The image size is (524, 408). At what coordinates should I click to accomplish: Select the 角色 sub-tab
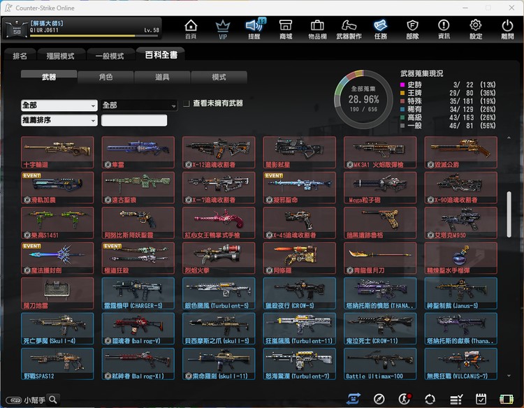click(x=105, y=77)
